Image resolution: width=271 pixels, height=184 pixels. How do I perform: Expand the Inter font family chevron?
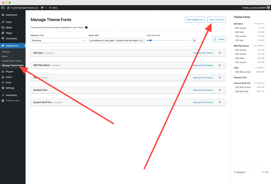click(220, 78)
